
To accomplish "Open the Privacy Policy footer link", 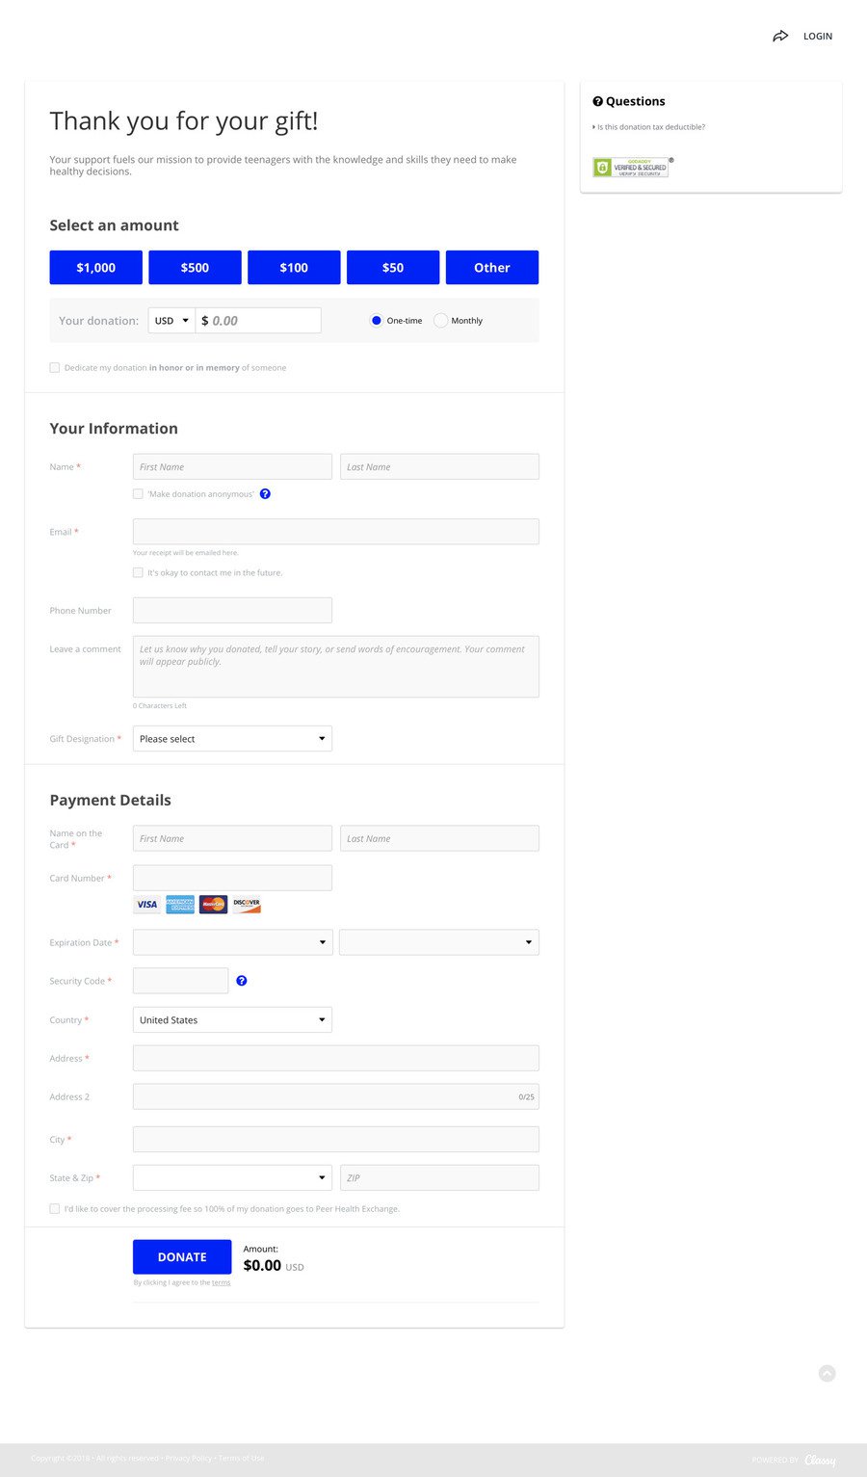I will [189, 1458].
